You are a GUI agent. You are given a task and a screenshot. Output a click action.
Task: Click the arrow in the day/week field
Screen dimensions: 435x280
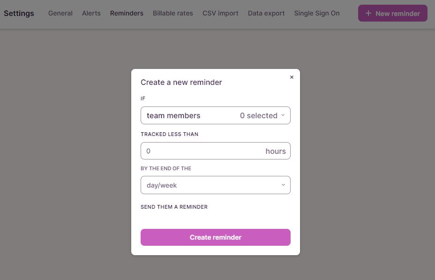tap(283, 185)
